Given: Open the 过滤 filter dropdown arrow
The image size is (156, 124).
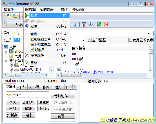Looking at the screenshot, I should [83, 40].
